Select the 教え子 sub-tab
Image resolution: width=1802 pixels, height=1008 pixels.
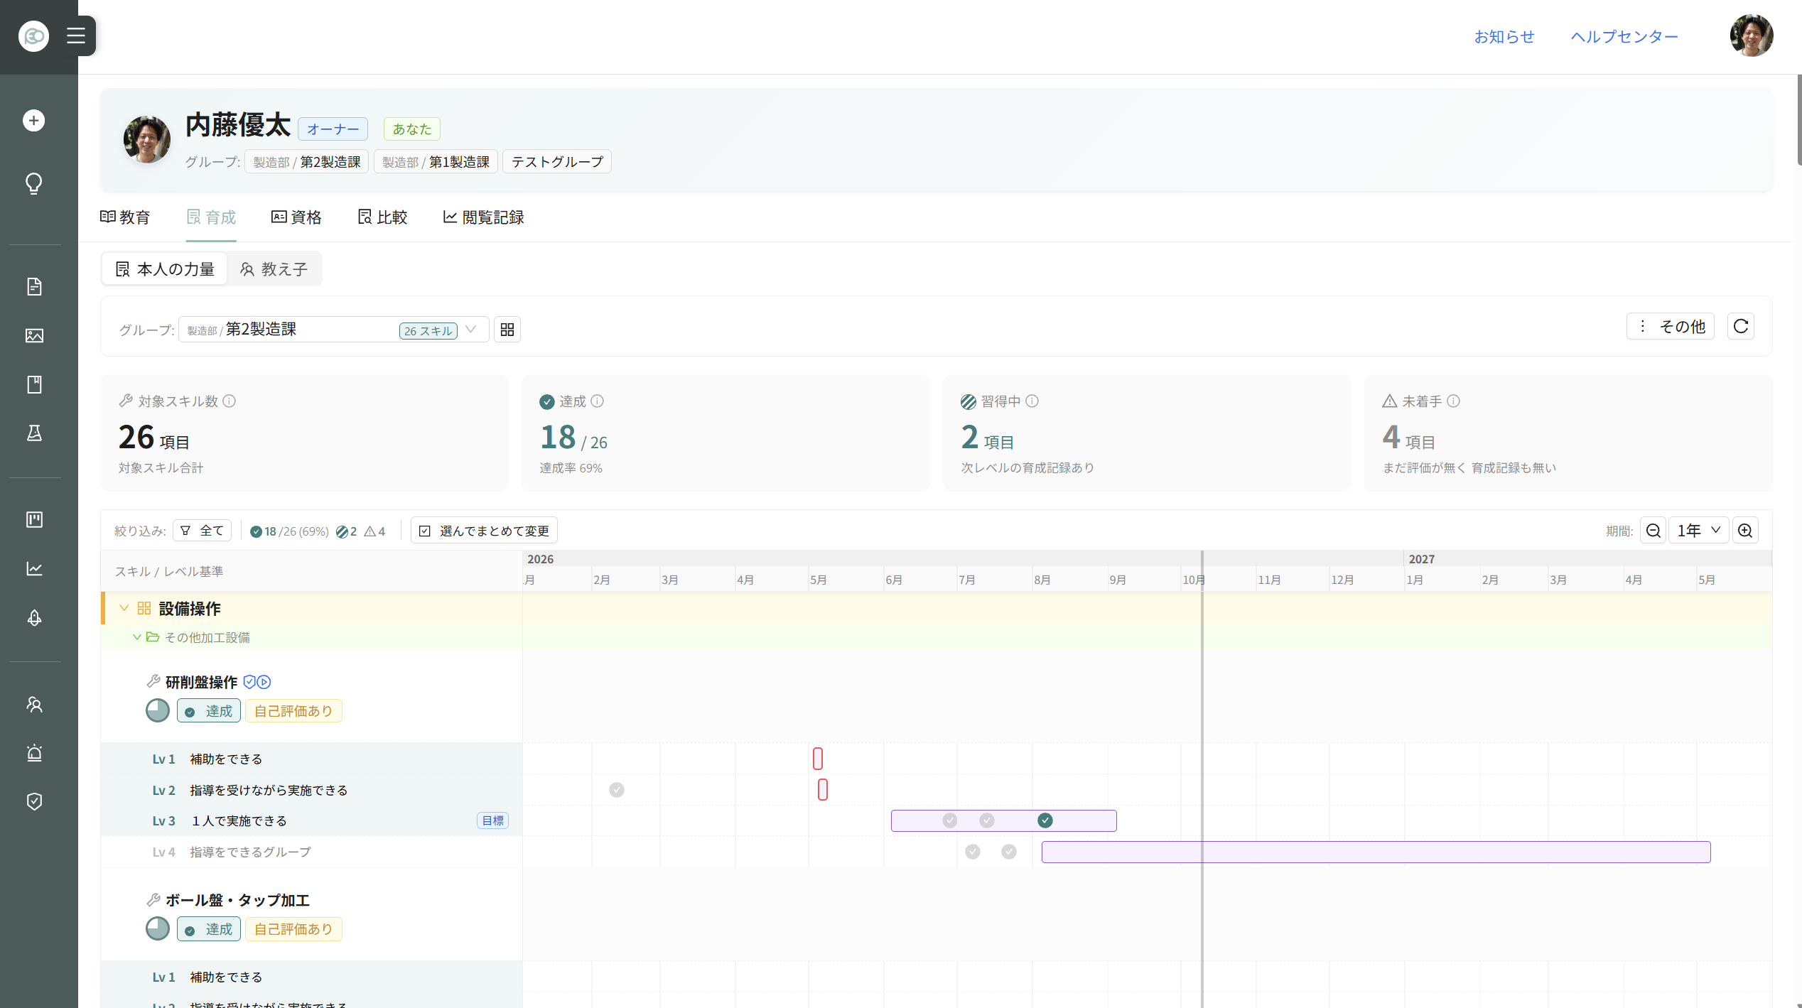point(274,269)
